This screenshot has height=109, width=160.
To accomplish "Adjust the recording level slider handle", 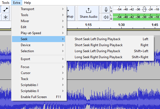I will click(144, 9).
